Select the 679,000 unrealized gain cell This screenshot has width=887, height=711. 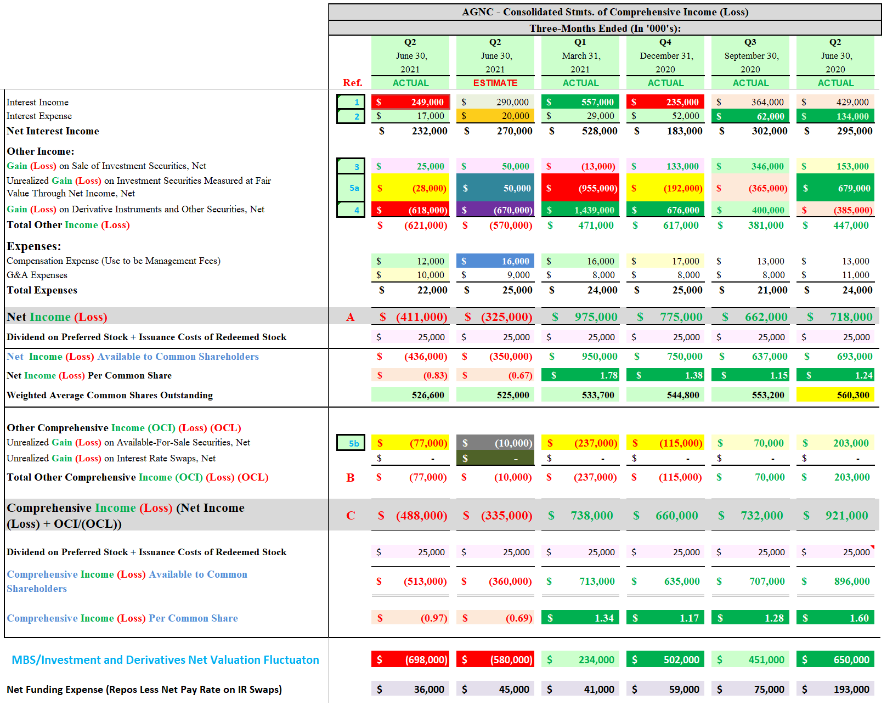tap(835, 188)
